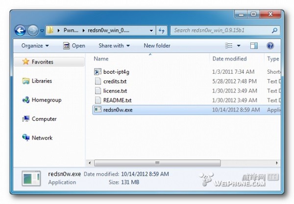Go back using the Back arrow button

[20, 30]
